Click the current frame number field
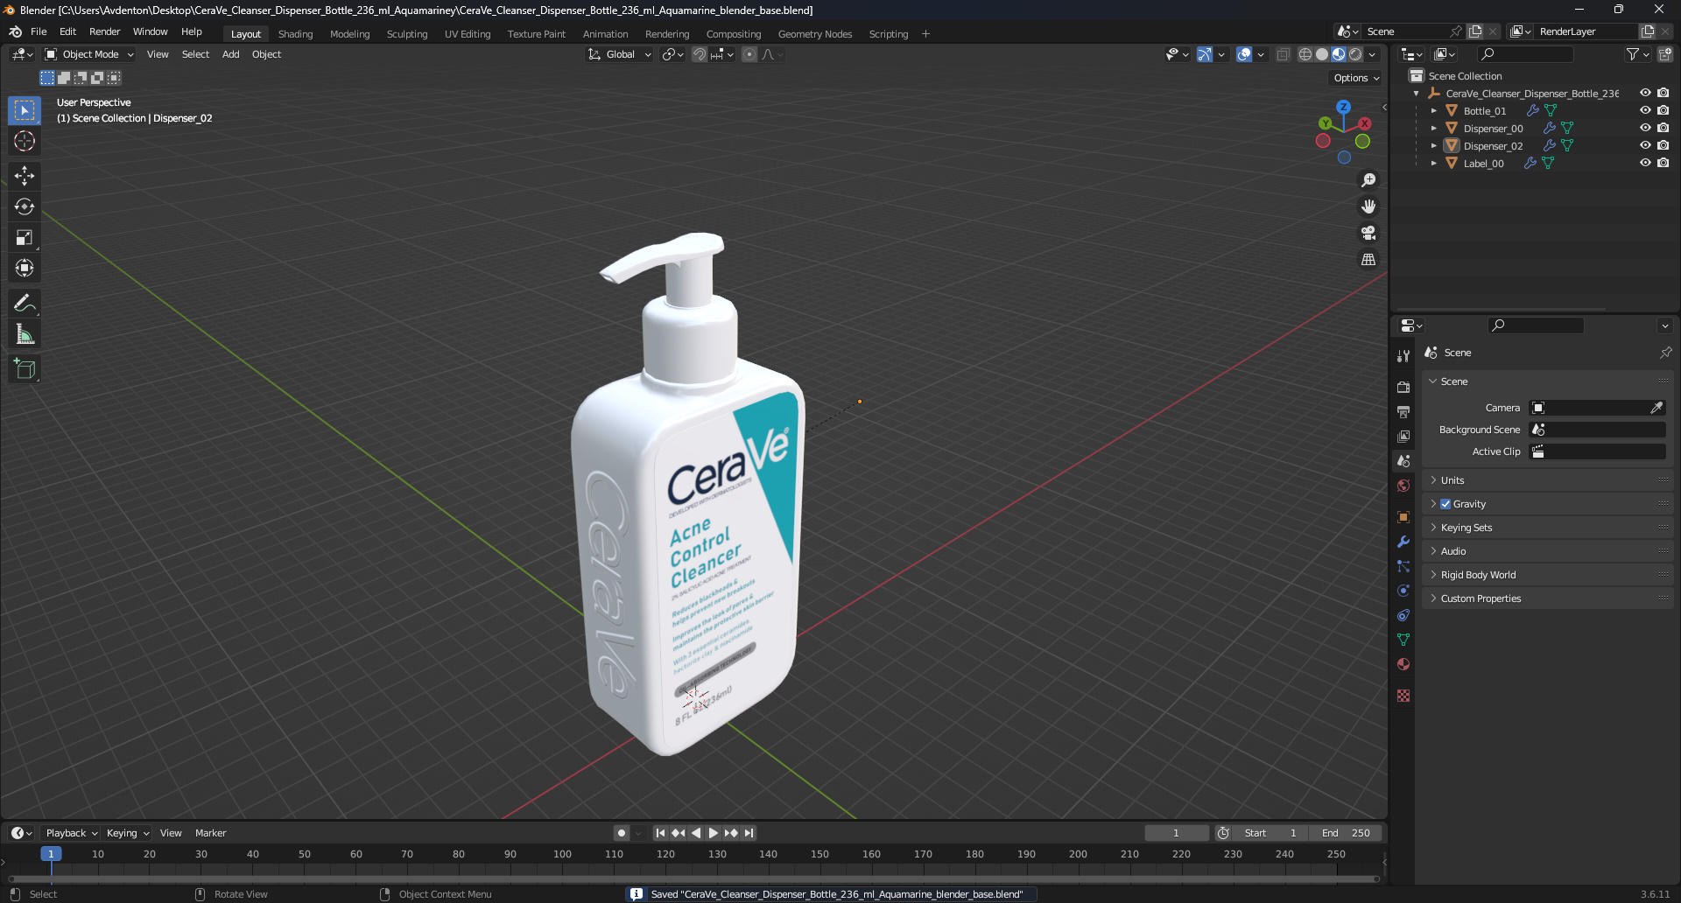 [1177, 833]
